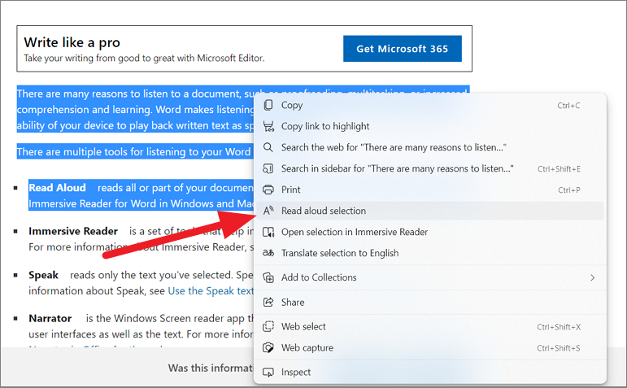Click the Share arrow icon
This screenshot has width=627, height=388.
[268, 302]
